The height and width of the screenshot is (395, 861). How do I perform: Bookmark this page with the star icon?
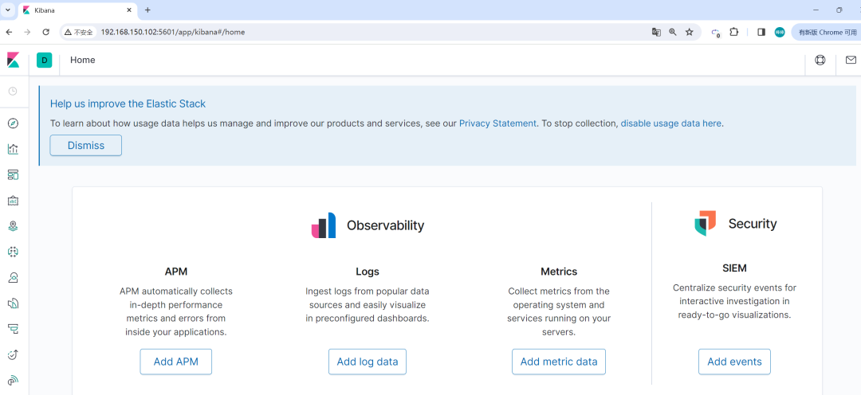[690, 32]
